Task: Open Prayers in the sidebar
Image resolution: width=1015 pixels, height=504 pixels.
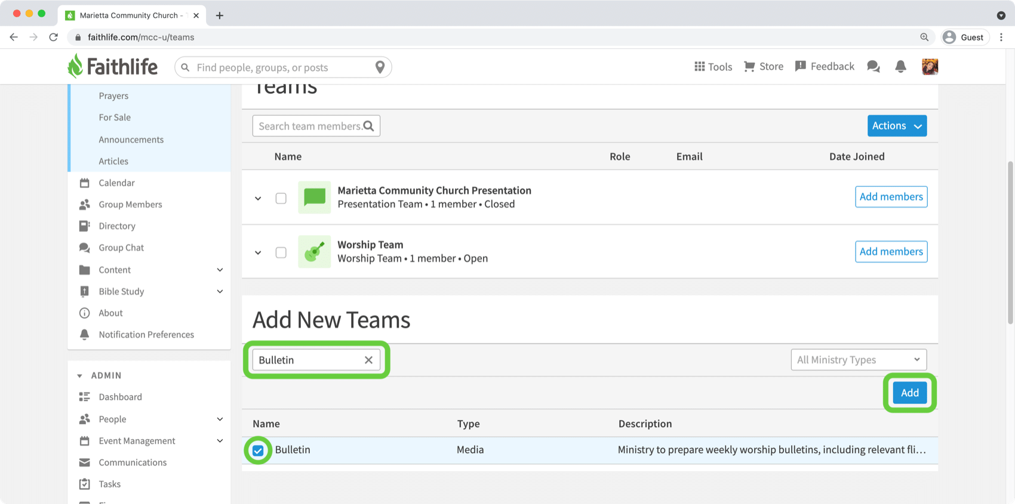Action: point(113,95)
